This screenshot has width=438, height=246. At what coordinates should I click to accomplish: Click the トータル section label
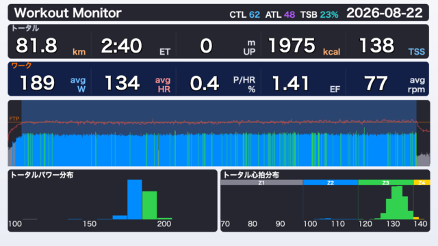click(x=25, y=28)
